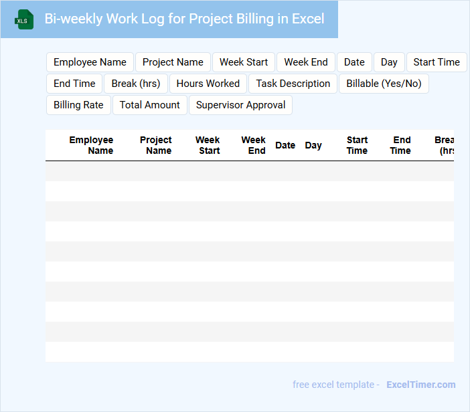Choose the Billing Rate tag
Image resolution: width=470 pixels, height=412 pixels.
pos(78,105)
